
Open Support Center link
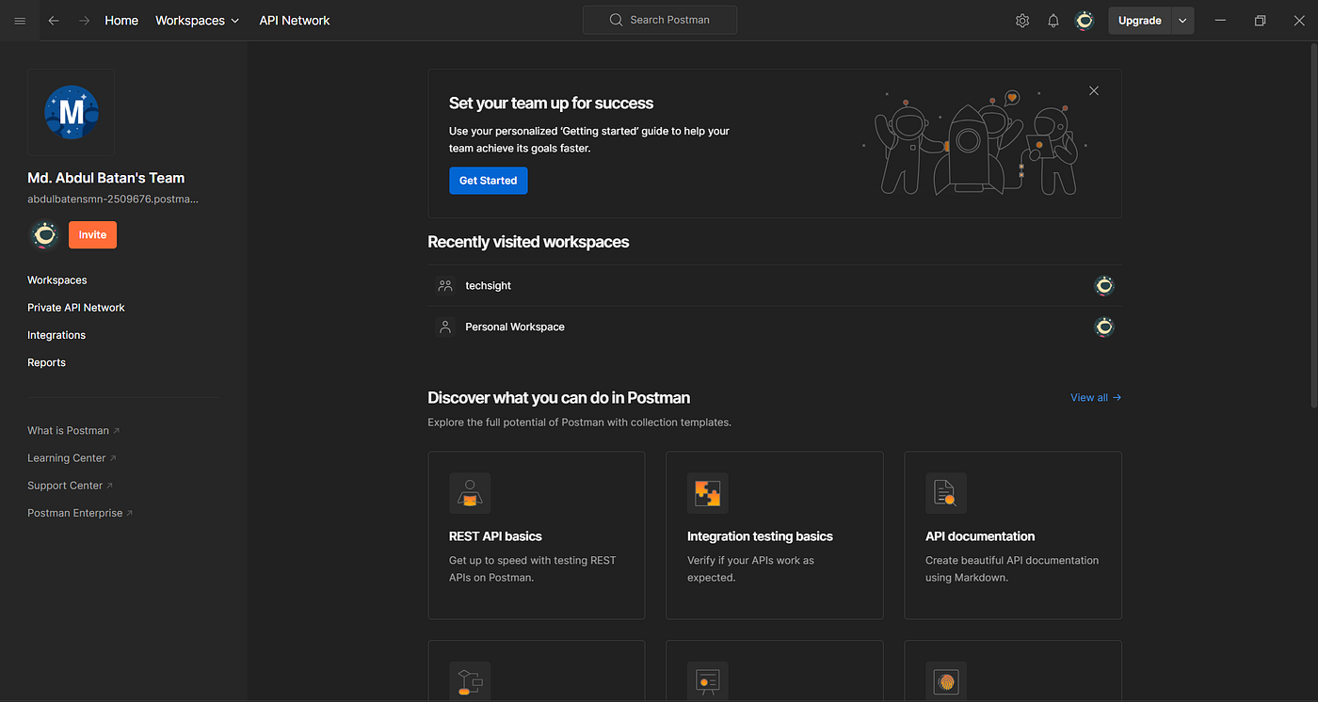(x=70, y=486)
